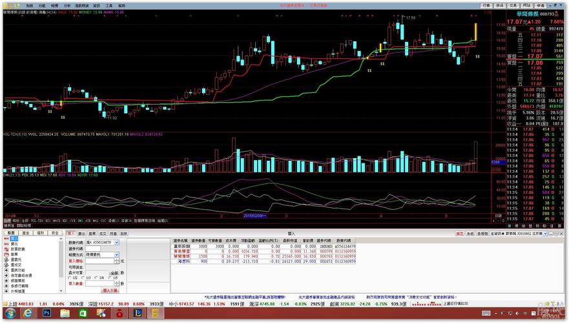Image resolution: width=569 pixels, height=323 pixels.
Task: Select the 基金 fund tab in the trade sidebar
Action: [x=26, y=233]
